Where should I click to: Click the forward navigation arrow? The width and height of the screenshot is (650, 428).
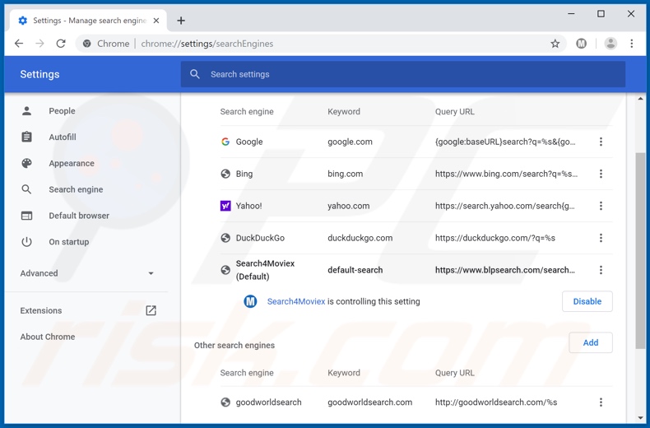39,44
